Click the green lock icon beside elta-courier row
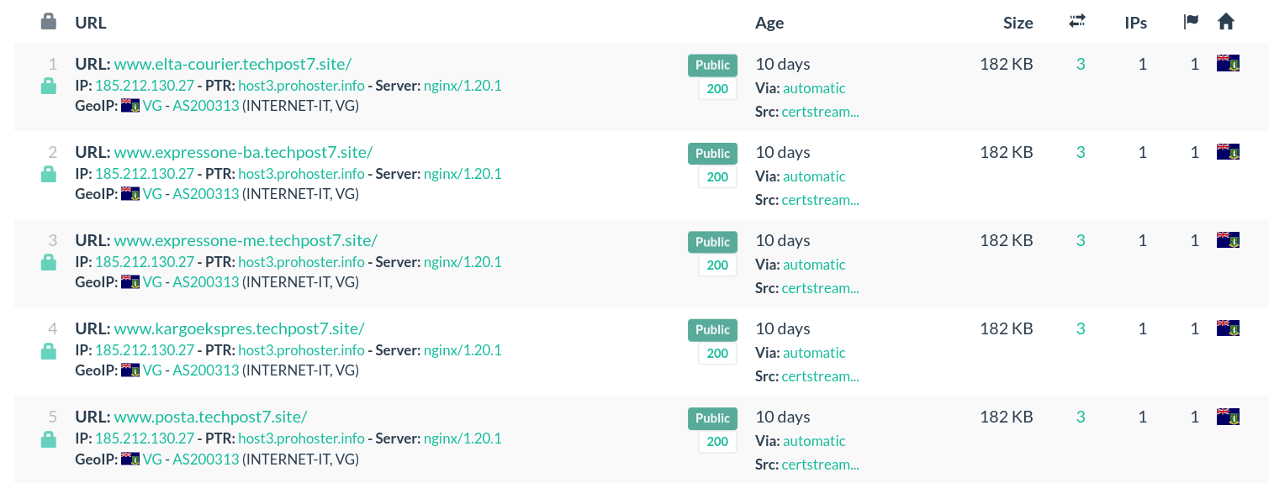1274x483 pixels. pos(49,86)
